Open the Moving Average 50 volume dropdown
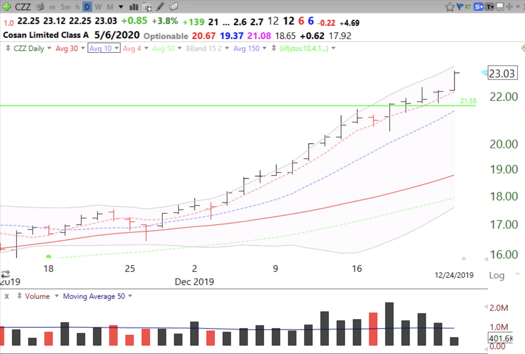 (x=130, y=296)
